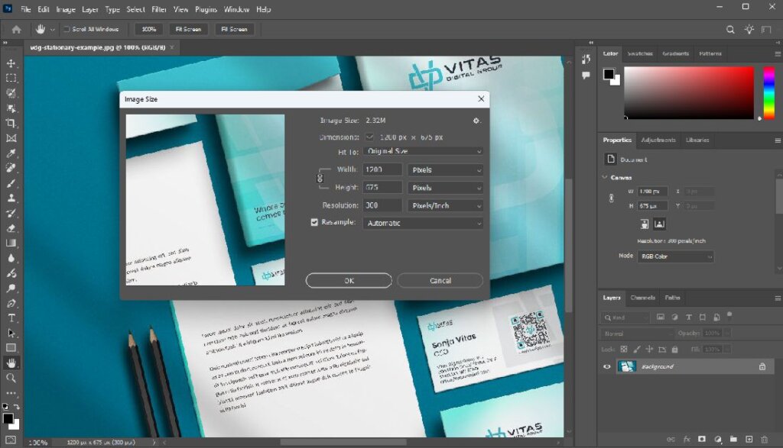
Task: Click Create new group folder icon
Action: click(733, 439)
